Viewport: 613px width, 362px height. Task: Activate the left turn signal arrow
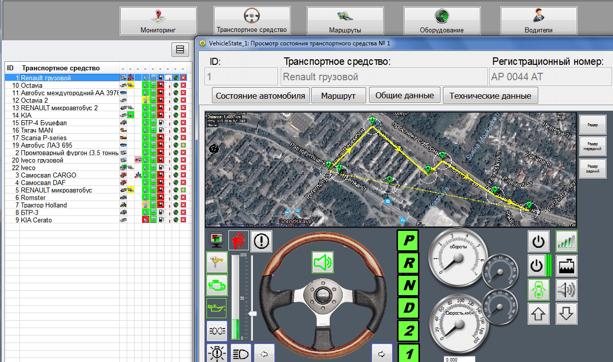tap(264, 353)
